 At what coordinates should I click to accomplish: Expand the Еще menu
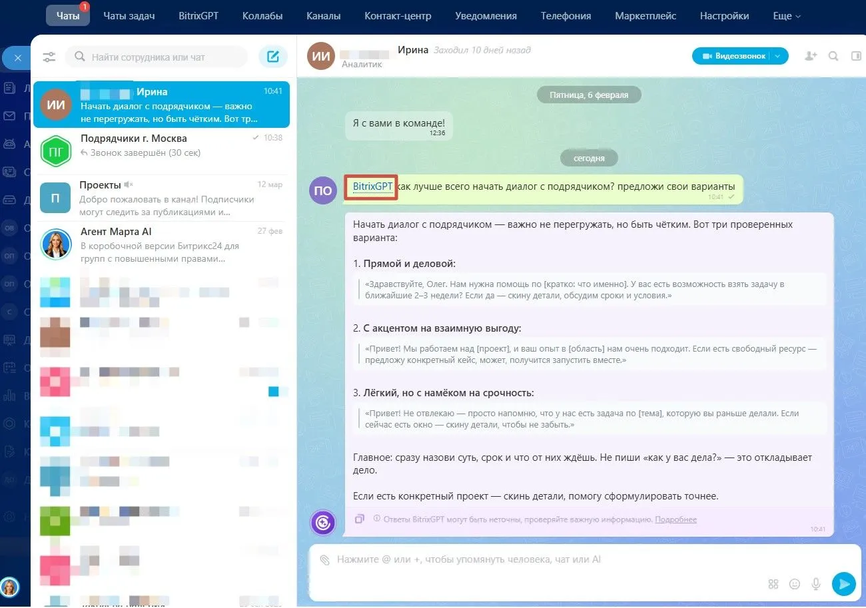click(x=787, y=16)
